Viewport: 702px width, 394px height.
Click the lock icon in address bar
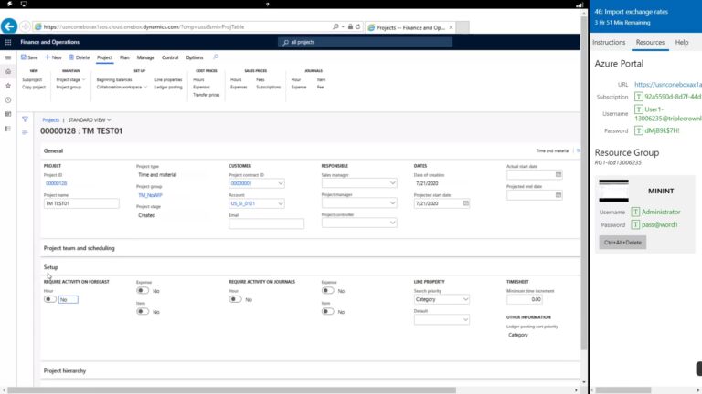(x=351, y=26)
